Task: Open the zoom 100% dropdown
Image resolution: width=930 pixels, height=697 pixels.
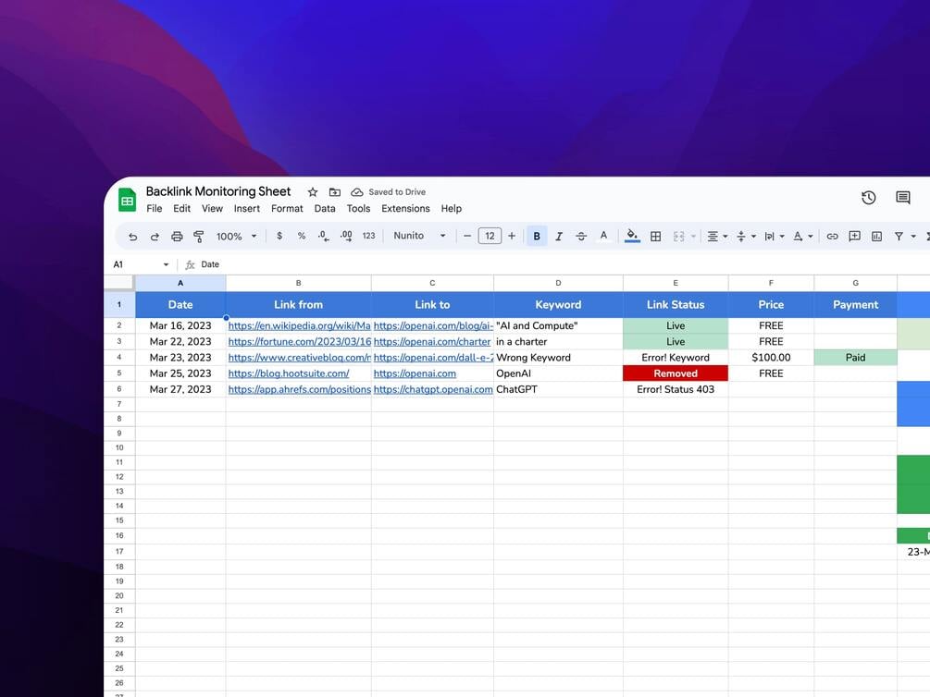Action: point(236,236)
